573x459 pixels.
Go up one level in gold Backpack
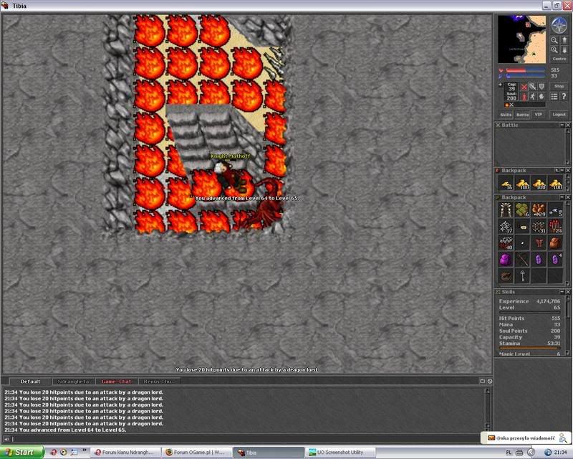click(557, 171)
